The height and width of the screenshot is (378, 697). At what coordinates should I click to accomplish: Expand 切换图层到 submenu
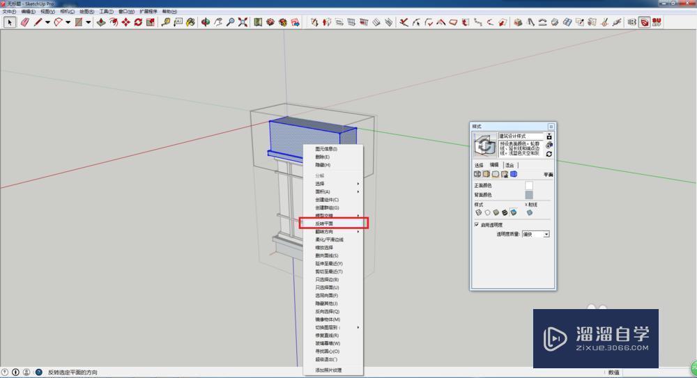pos(333,327)
